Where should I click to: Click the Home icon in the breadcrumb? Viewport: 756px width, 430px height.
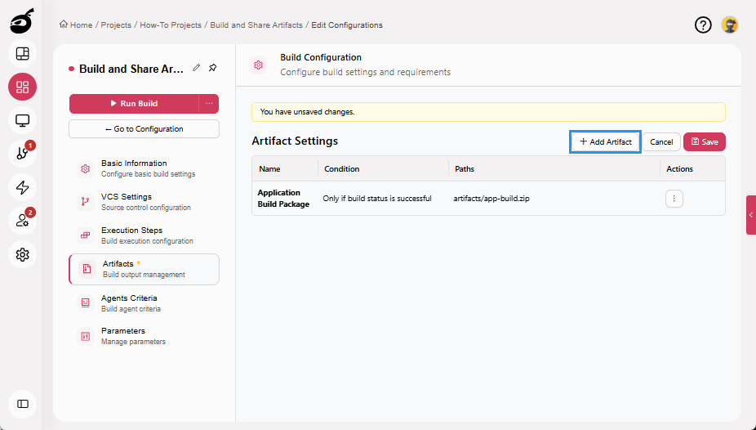point(63,25)
